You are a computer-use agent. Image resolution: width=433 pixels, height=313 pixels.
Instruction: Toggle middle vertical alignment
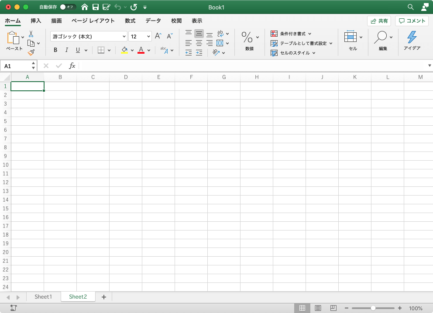coord(199,34)
